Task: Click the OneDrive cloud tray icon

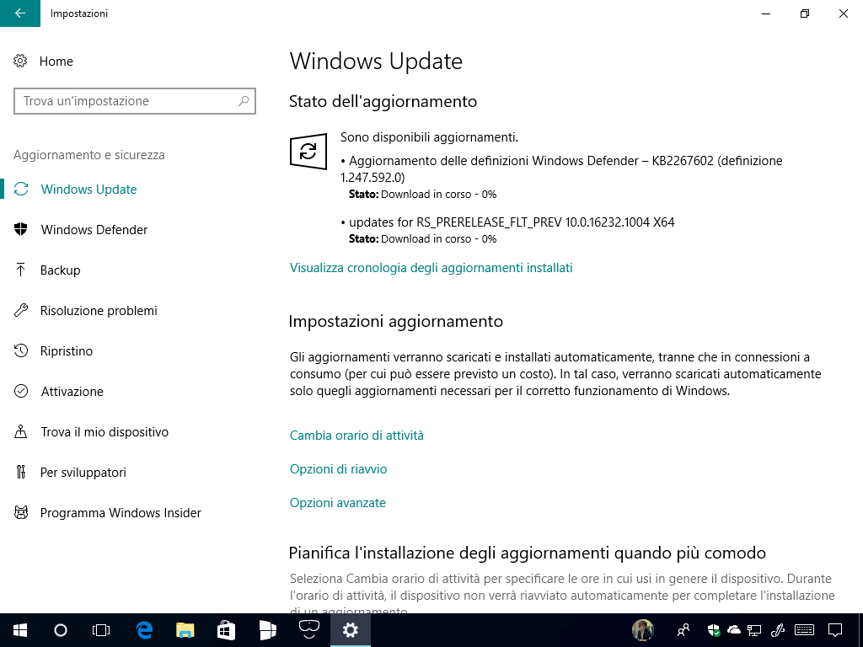Action: pyautogui.click(x=734, y=630)
